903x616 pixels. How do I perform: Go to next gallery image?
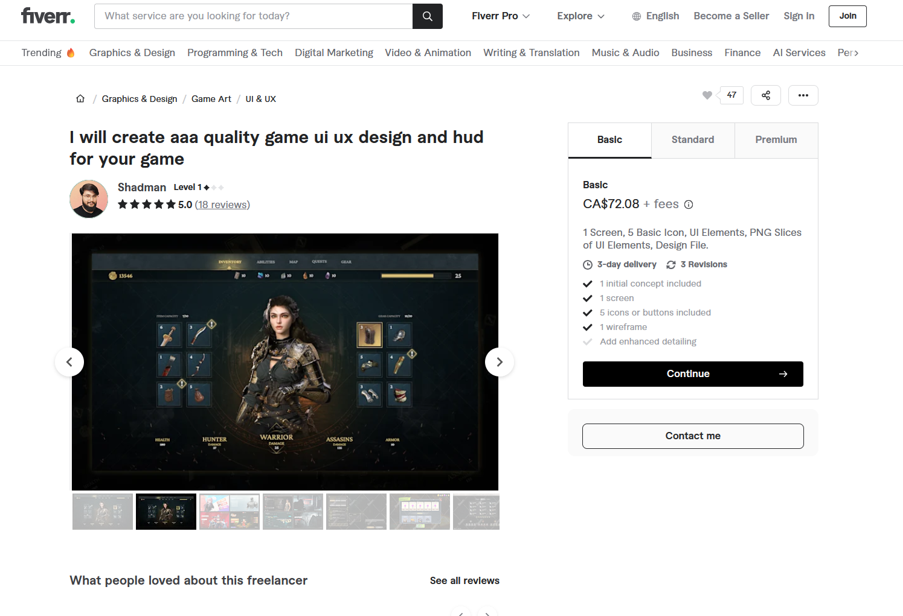pos(500,362)
